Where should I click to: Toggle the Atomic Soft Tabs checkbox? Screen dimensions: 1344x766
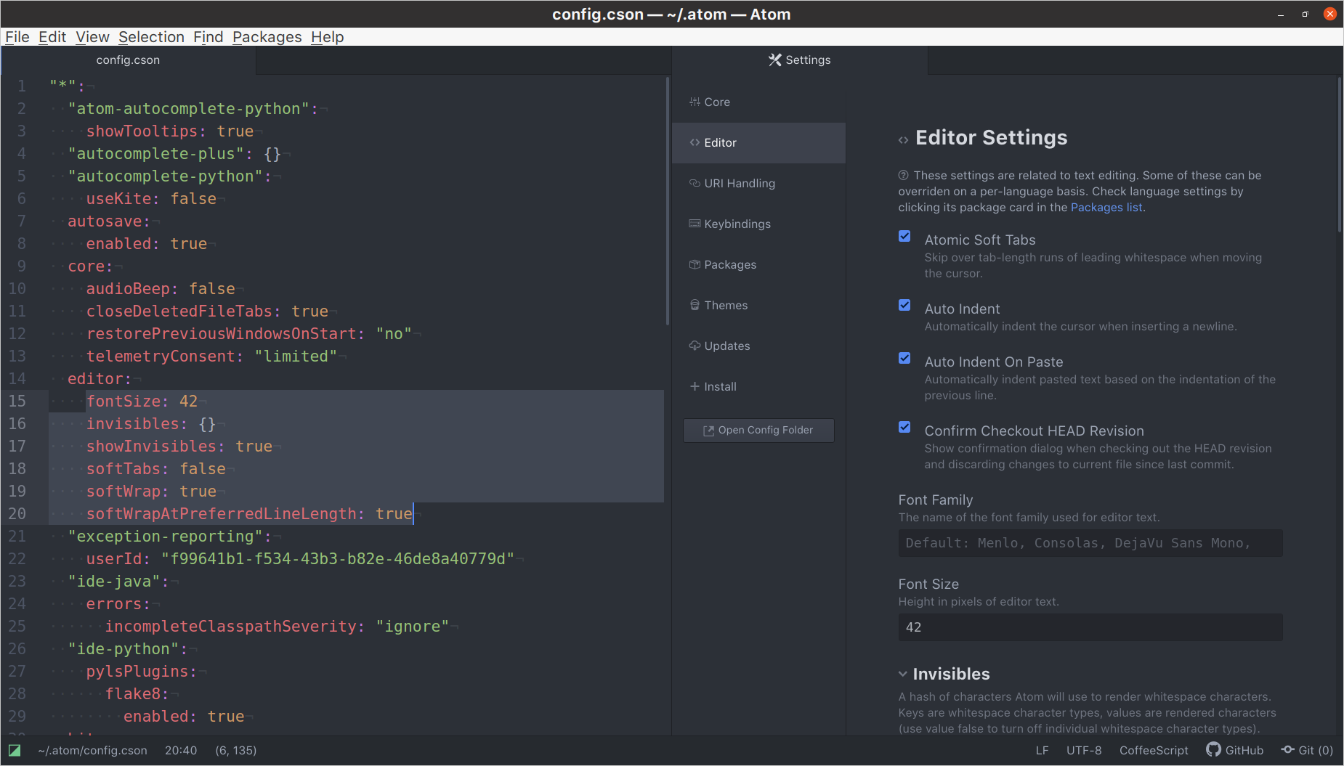point(904,236)
